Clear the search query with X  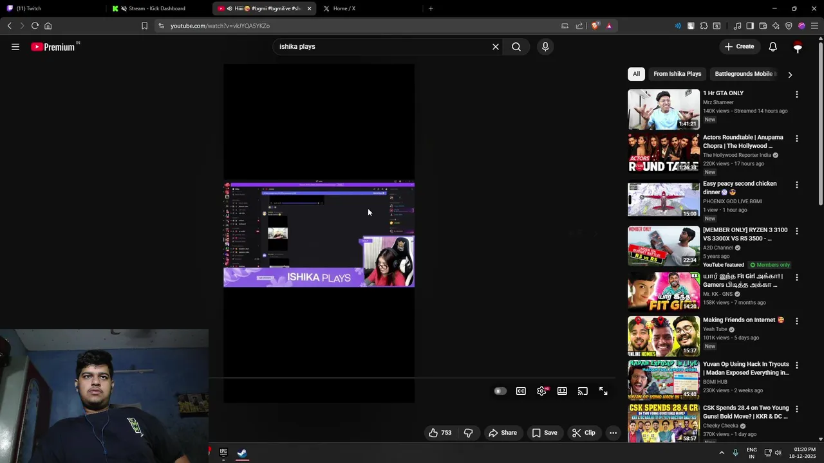click(x=496, y=46)
